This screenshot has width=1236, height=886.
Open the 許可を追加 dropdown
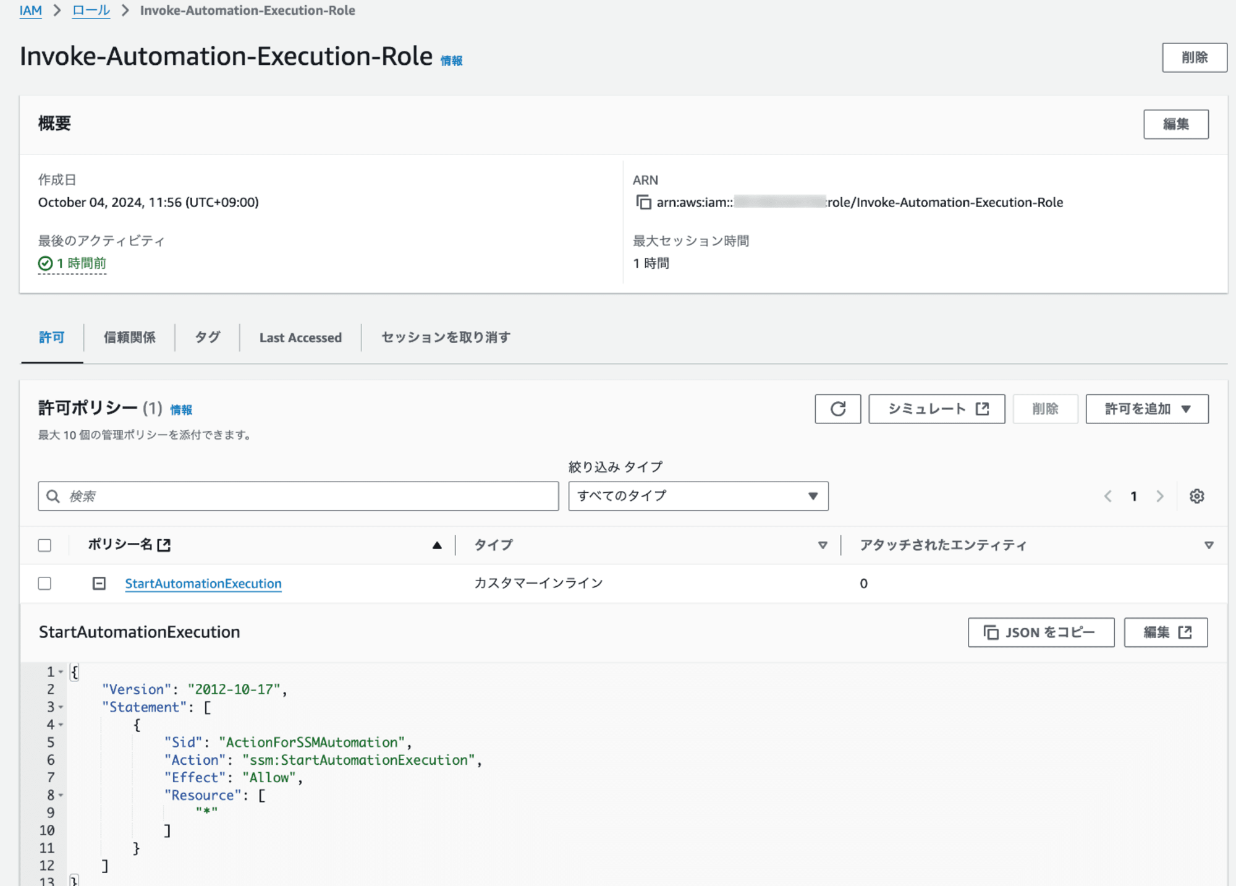click(1147, 409)
